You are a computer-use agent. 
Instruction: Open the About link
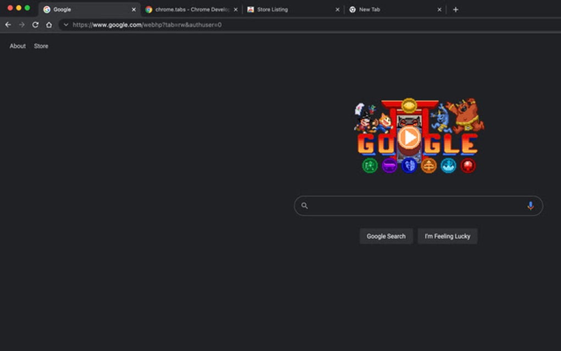[17, 46]
